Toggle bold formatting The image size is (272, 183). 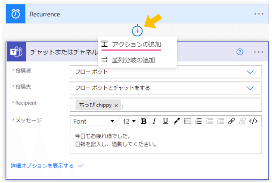coord(144,121)
